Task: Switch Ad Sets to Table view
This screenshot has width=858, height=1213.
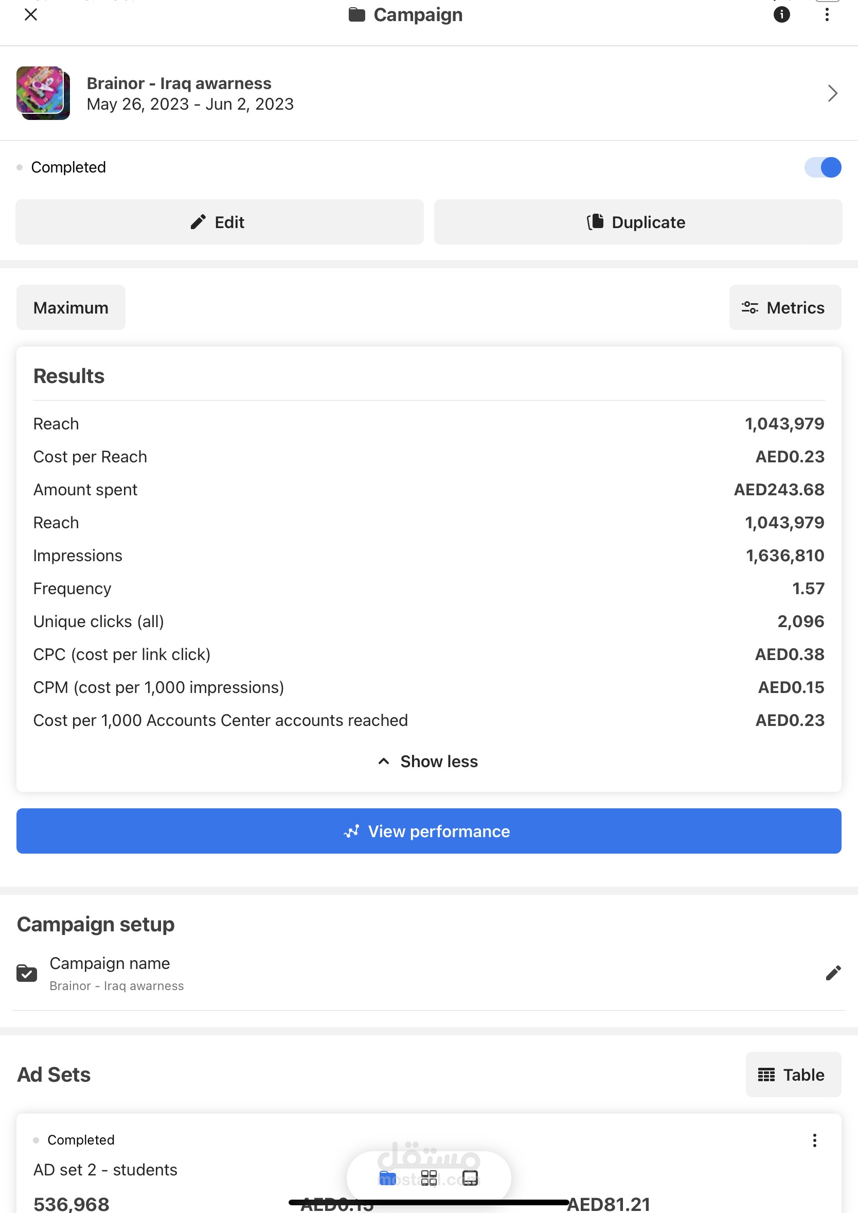Action: [793, 1075]
